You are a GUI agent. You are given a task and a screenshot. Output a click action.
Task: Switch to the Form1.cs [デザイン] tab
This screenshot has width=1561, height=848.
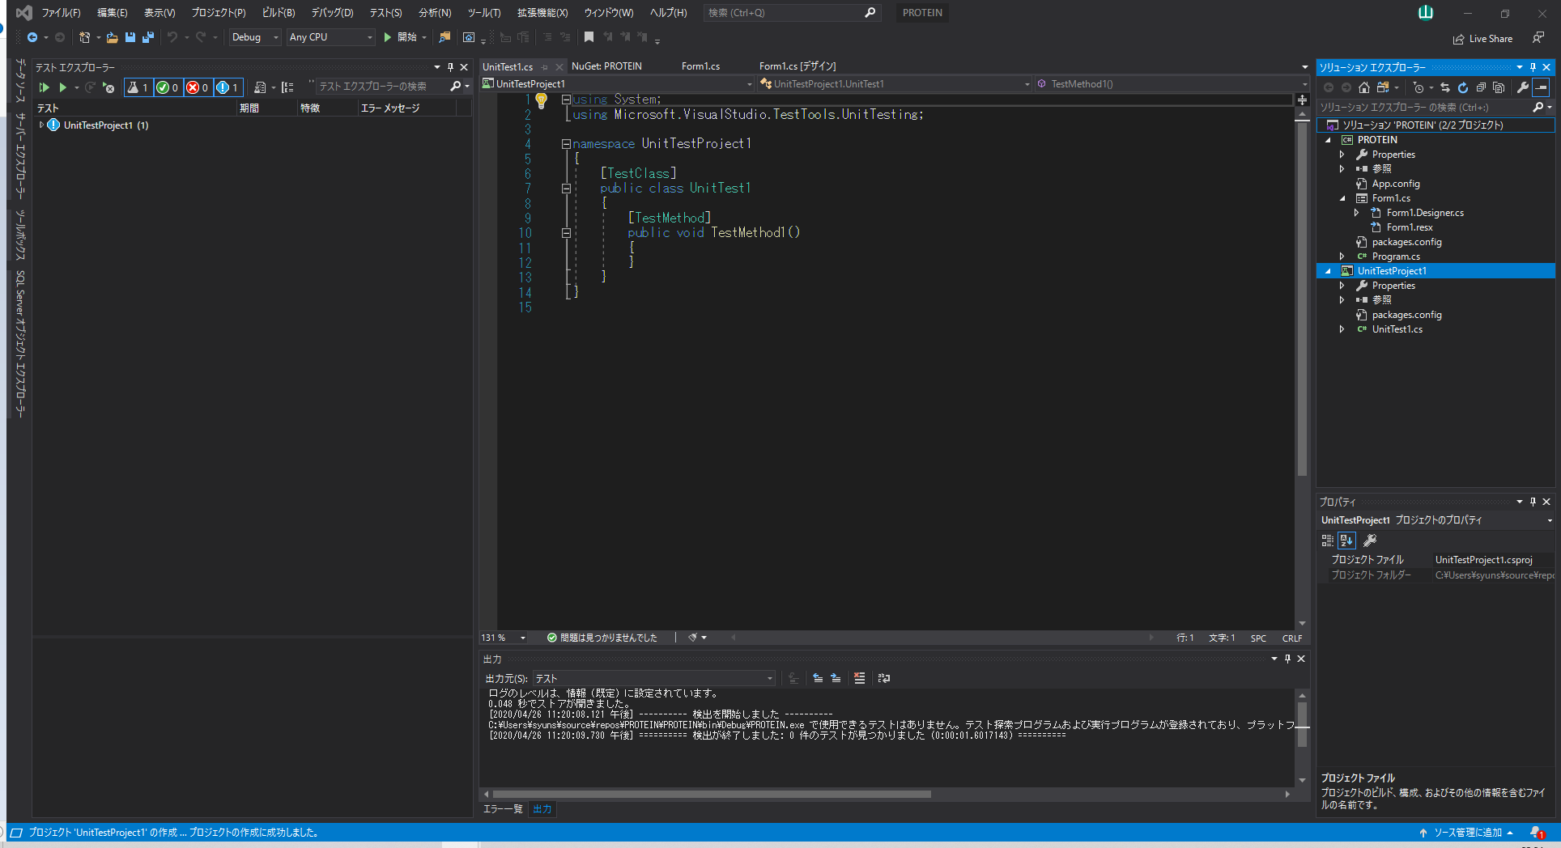coord(798,66)
